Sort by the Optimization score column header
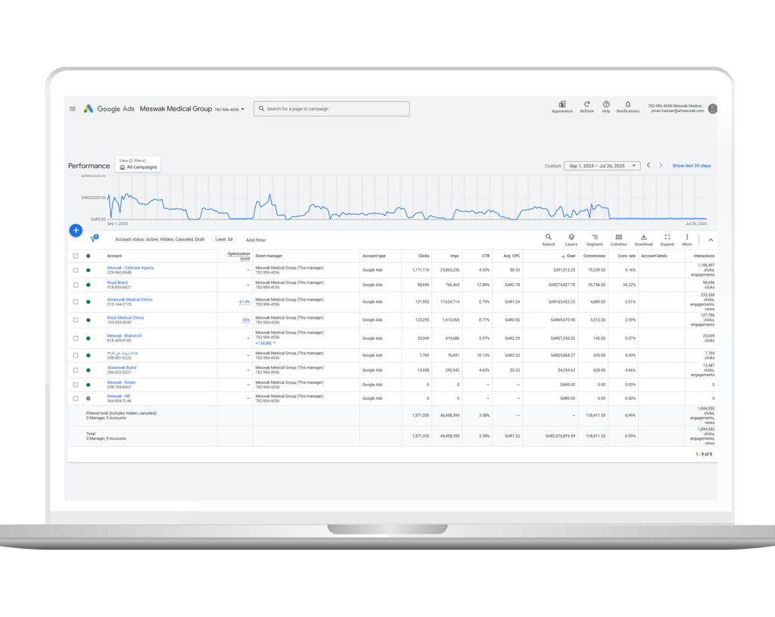This screenshot has width=775, height=617. pyautogui.click(x=238, y=256)
